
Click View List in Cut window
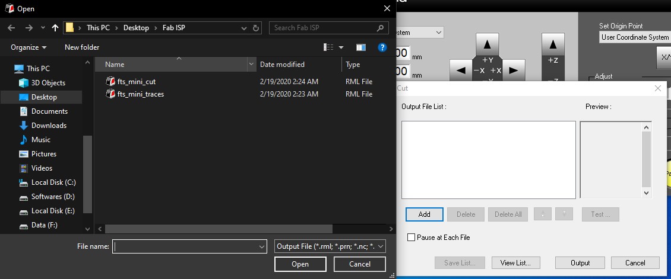(515, 263)
